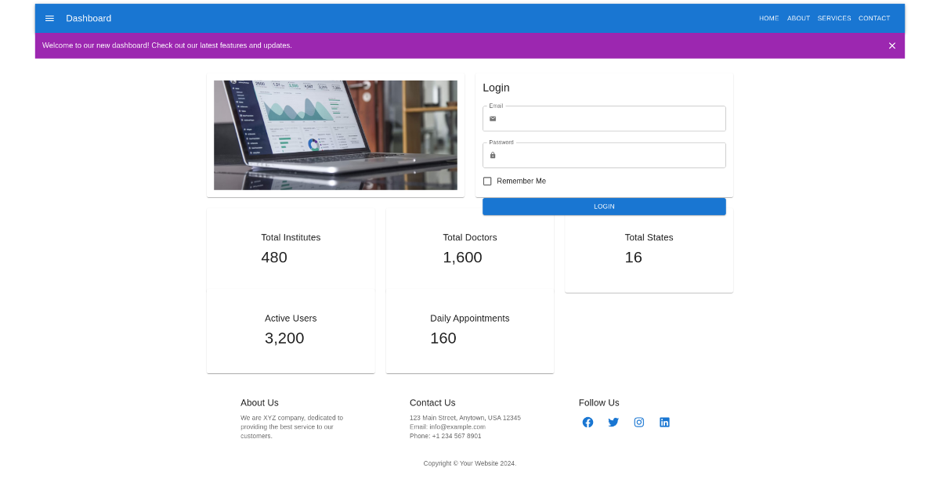Open the hamburger navigation menu
This screenshot has height=493, width=940.
49,18
